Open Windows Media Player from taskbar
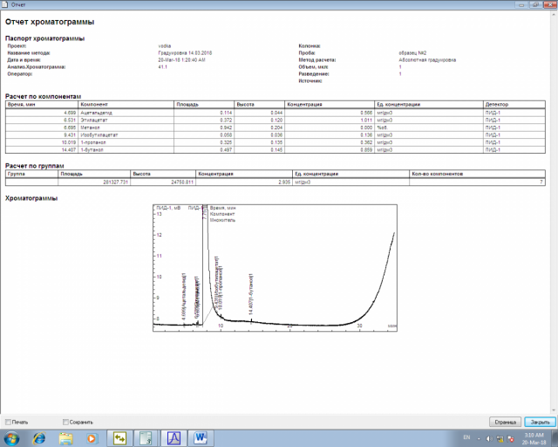This screenshot has width=558, height=447. tap(91, 437)
